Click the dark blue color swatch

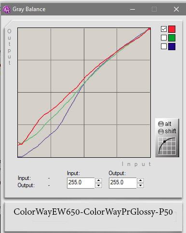[x=172, y=46]
